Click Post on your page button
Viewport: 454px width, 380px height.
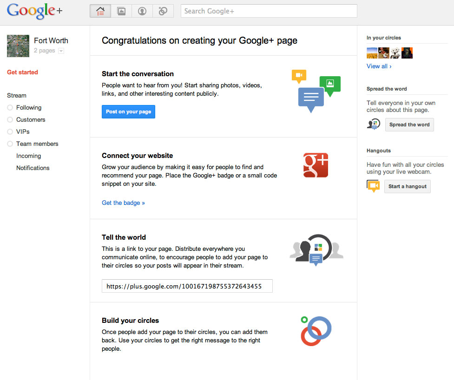pyautogui.click(x=129, y=111)
